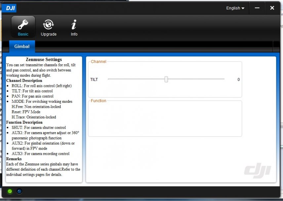This screenshot has height=201, width=283.
Task: Click the 'TILT: For tilt axis control' line
Action: coord(32,91)
